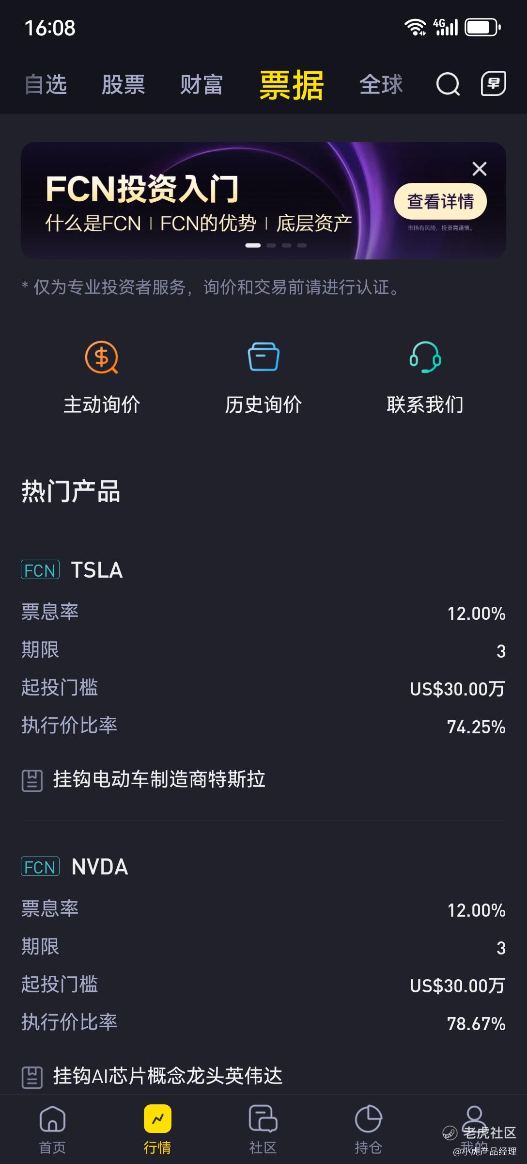Open the NVDA FCN product
This screenshot has width=527, height=1164.
(x=100, y=867)
